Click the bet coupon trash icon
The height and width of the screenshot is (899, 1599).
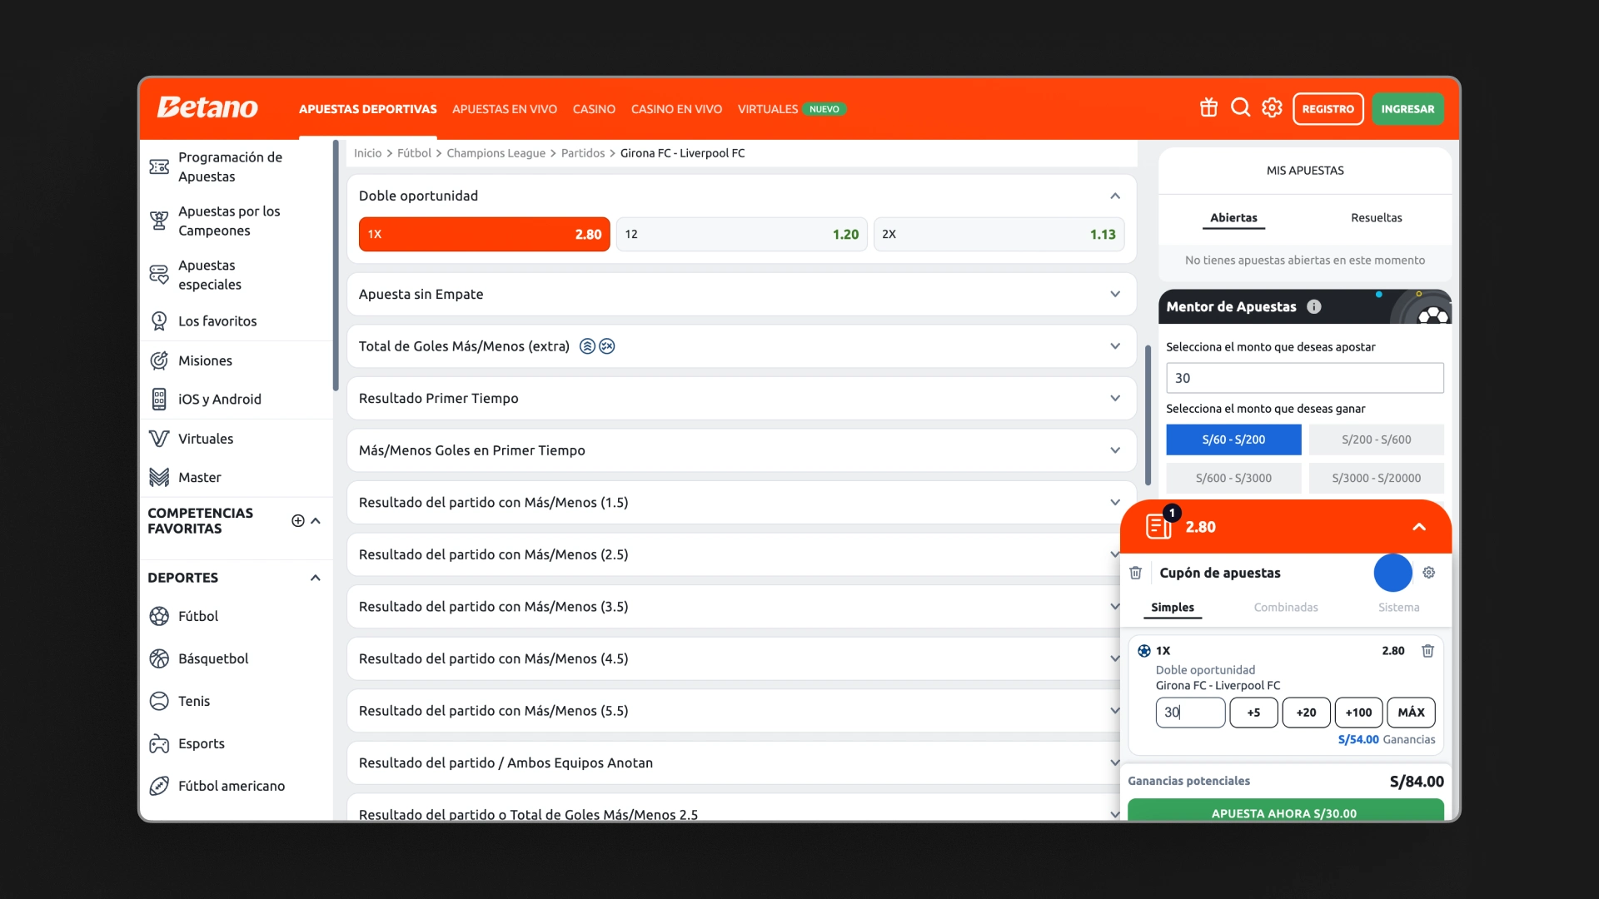[x=1135, y=573]
